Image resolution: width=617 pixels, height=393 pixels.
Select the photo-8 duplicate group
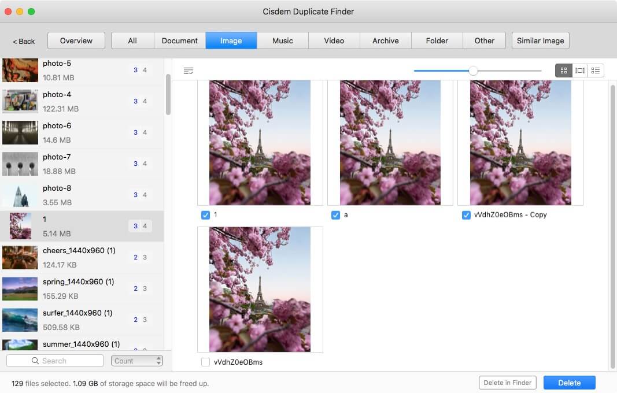pos(82,195)
